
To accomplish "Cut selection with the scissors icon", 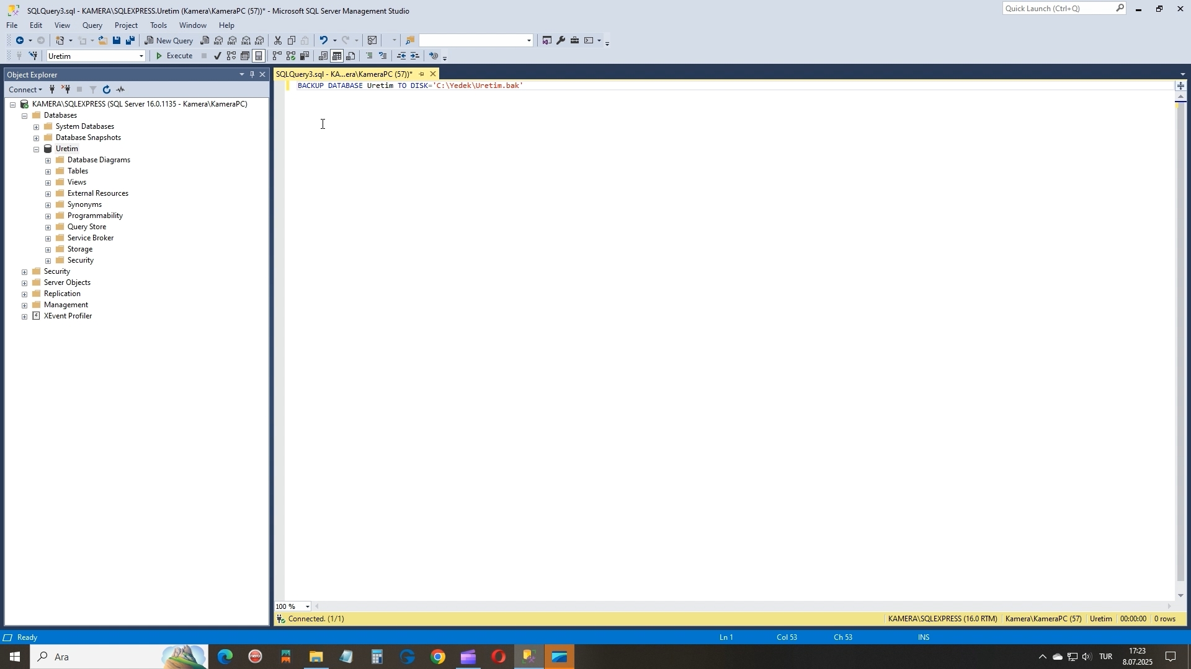I will point(278,41).
